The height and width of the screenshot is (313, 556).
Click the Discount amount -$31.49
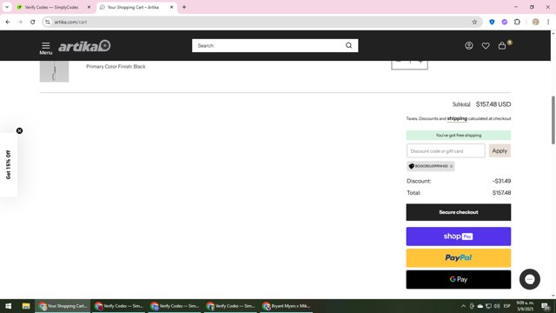point(501,181)
